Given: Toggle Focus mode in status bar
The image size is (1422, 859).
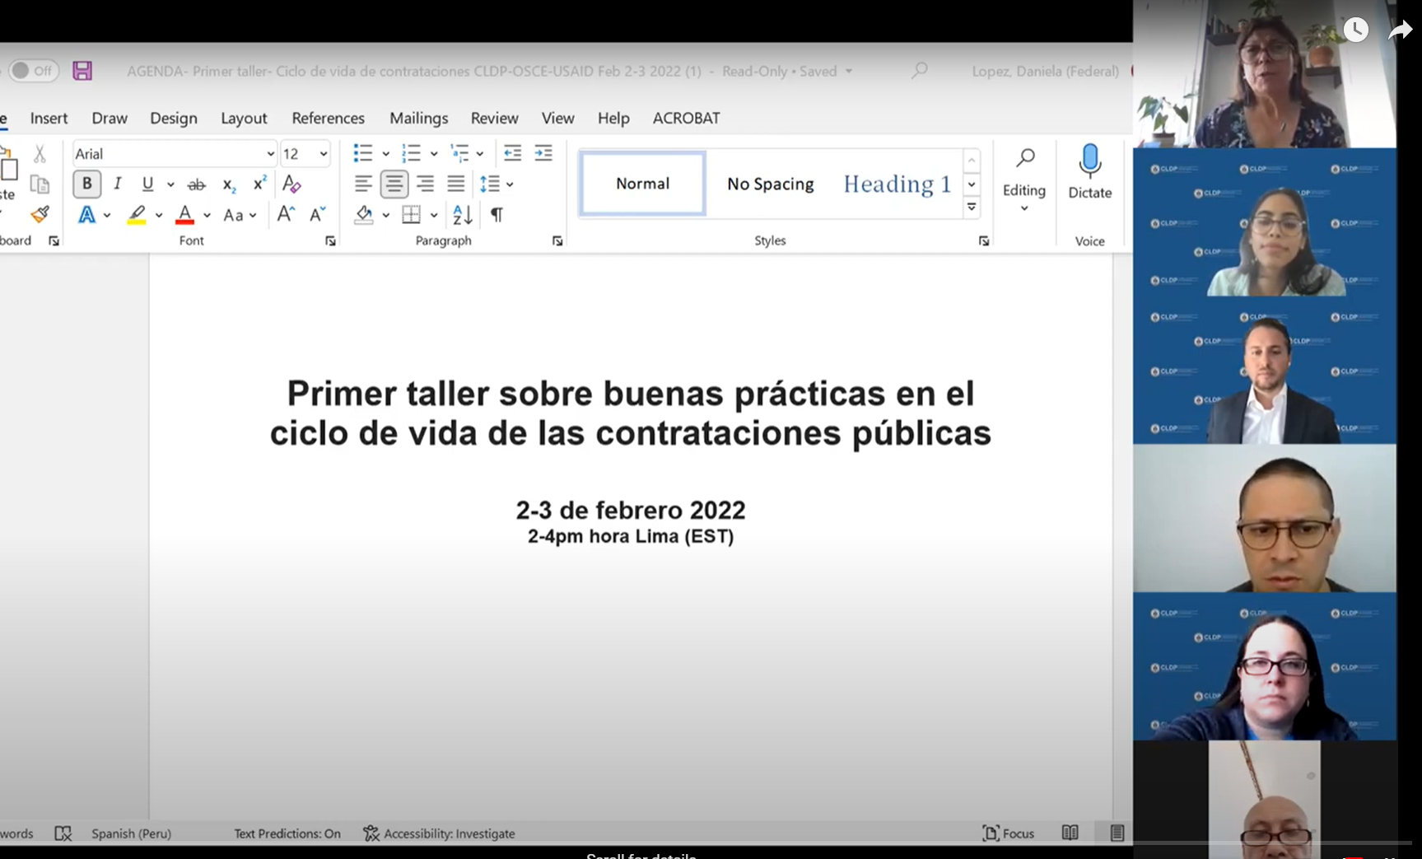Looking at the screenshot, I should point(1009,833).
